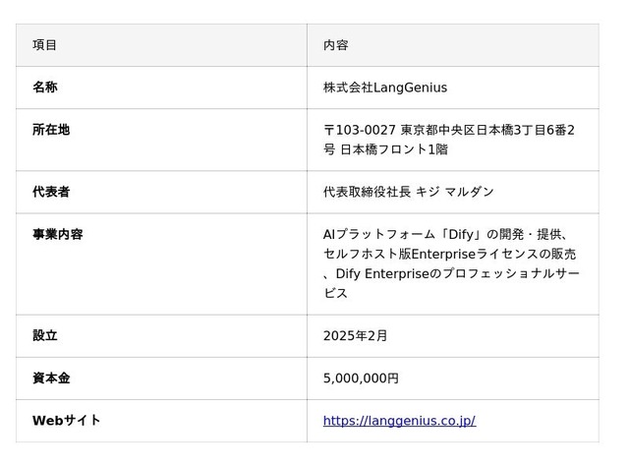629x466 pixels.
Task: Select the 2025年2月 value
Action: pyautogui.click(x=355, y=335)
